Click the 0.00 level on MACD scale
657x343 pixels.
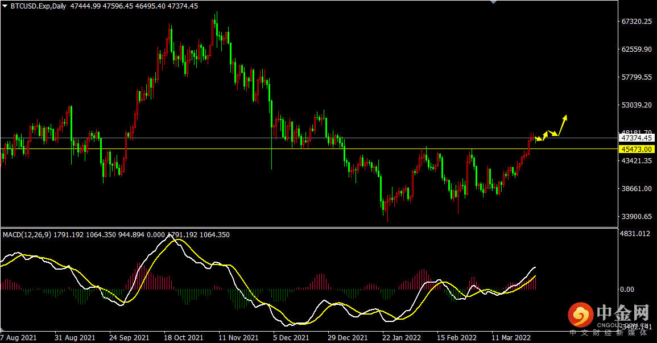tap(627, 290)
